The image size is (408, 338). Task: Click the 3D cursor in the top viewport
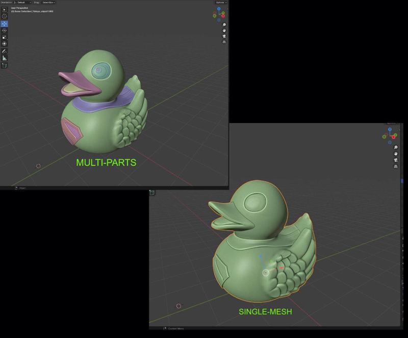[38, 166]
